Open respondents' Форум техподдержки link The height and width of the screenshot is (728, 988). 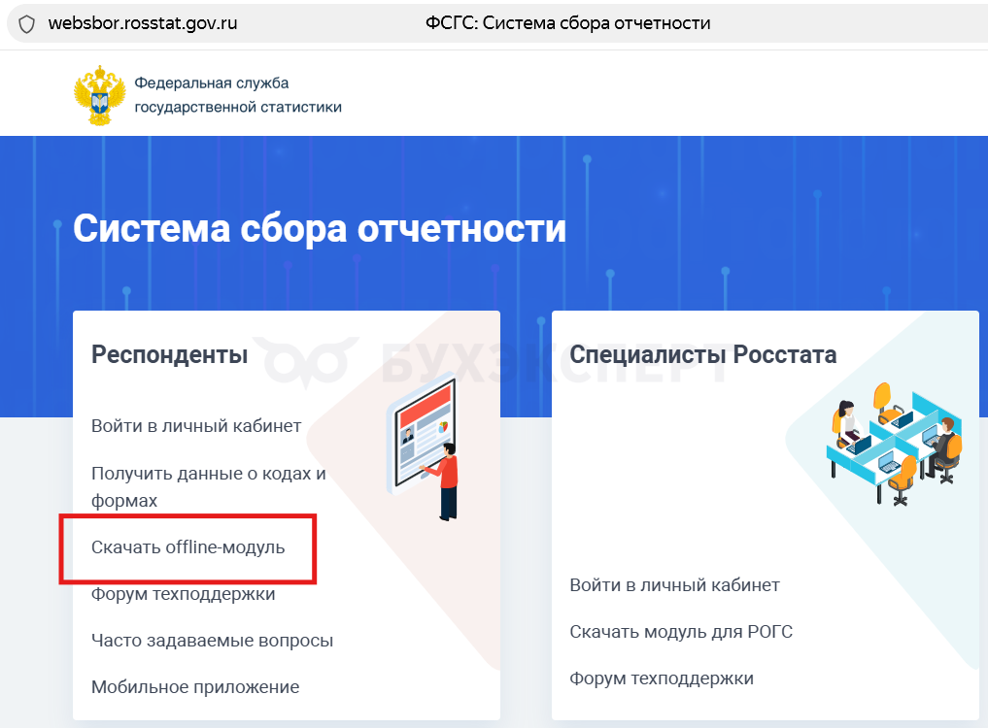tap(183, 594)
